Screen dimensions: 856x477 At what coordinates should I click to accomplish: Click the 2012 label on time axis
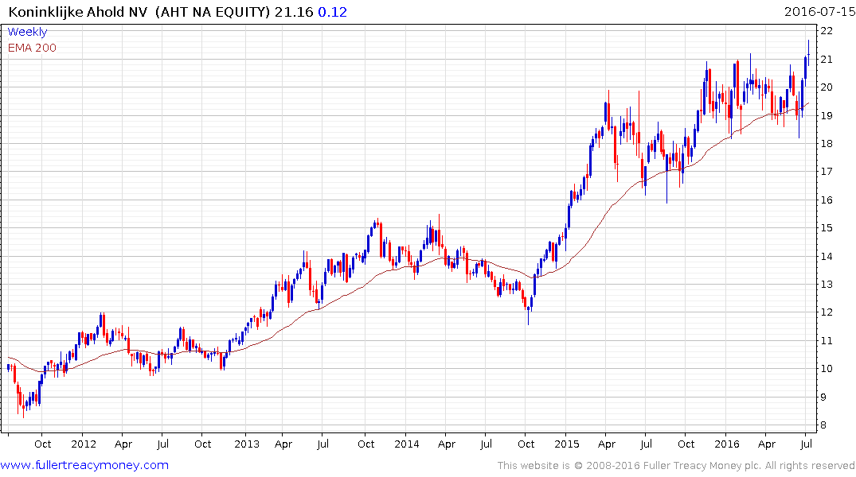[84, 444]
